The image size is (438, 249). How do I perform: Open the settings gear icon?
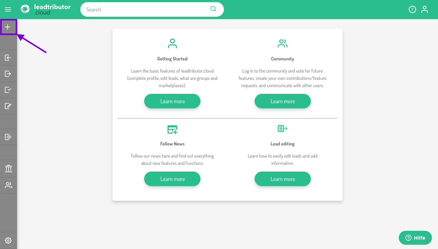click(x=8, y=240)
